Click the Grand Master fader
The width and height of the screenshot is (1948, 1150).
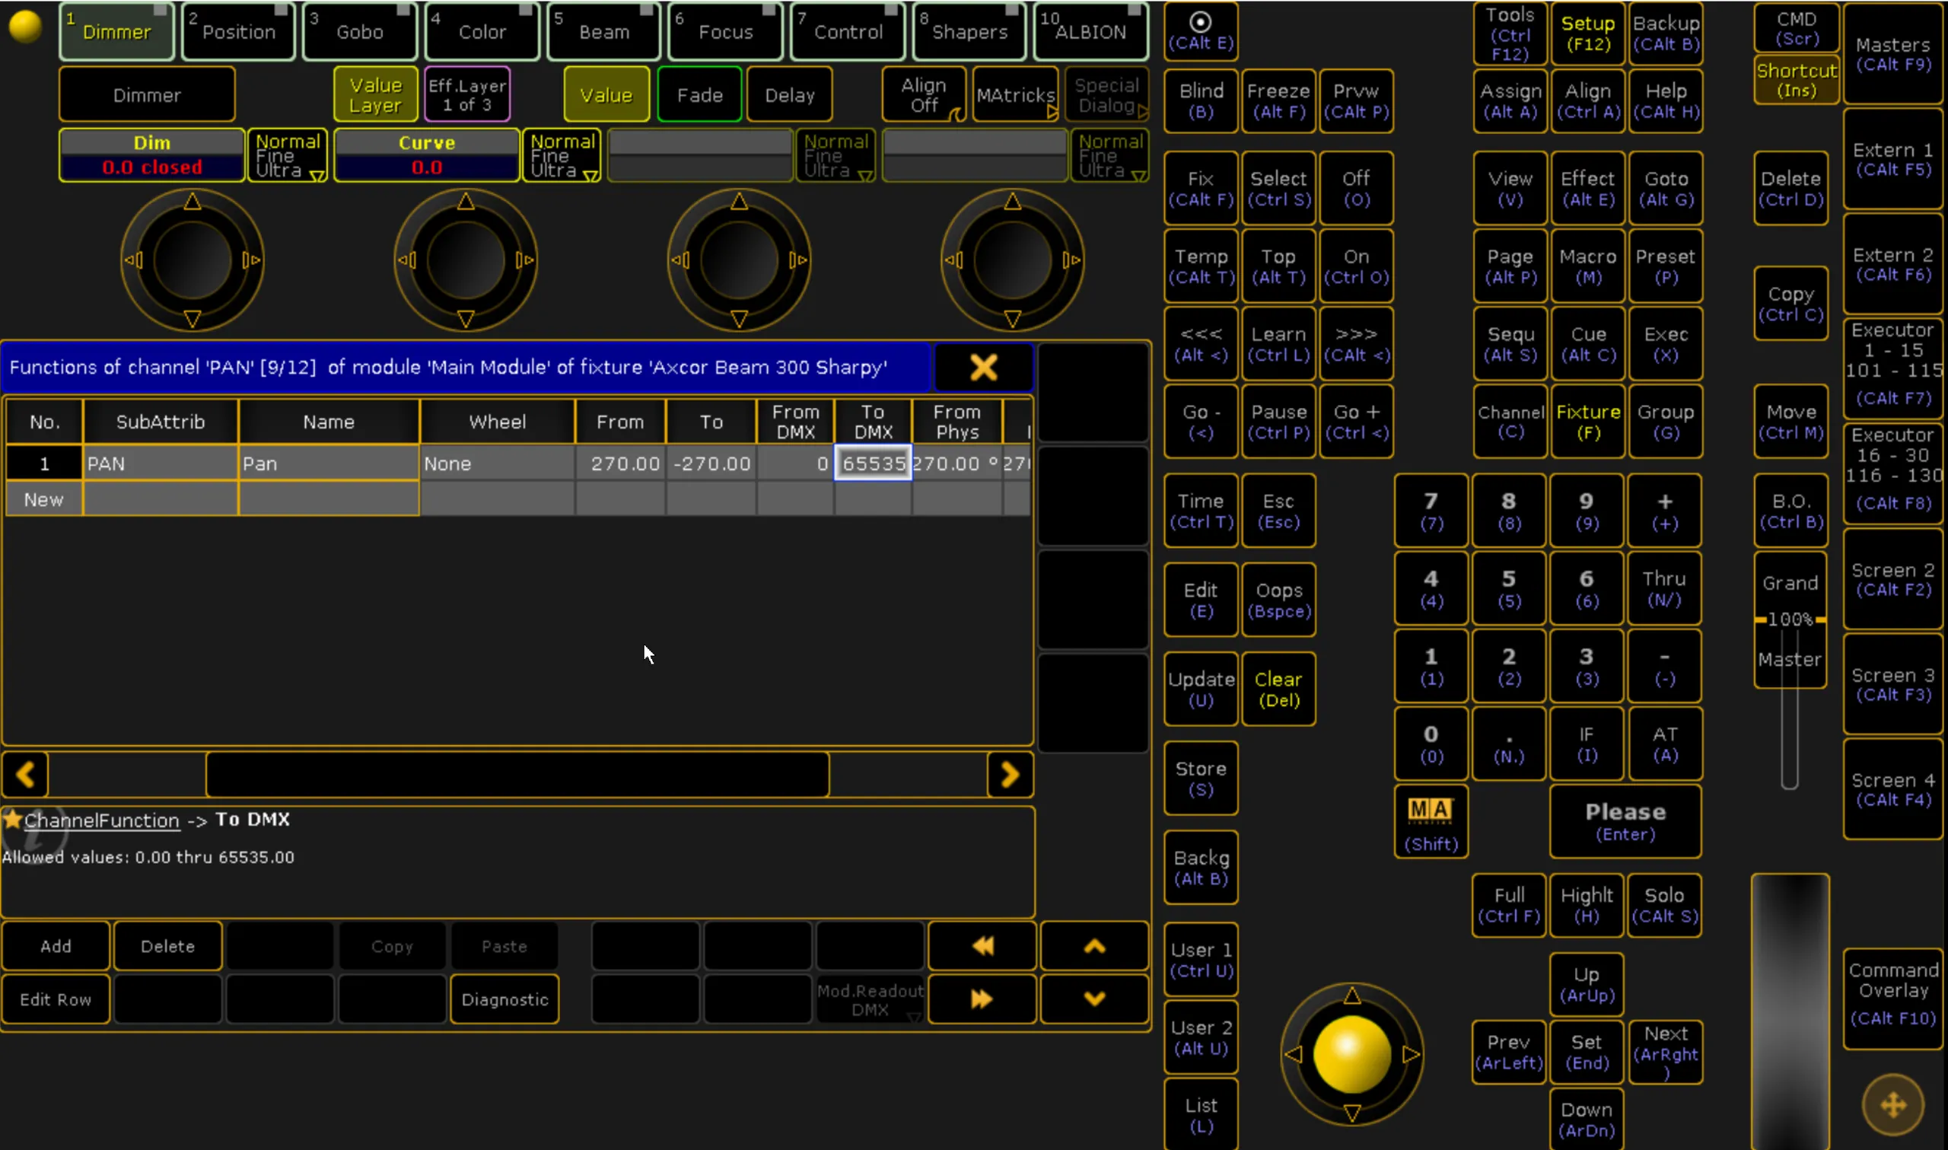point(1789,671)
